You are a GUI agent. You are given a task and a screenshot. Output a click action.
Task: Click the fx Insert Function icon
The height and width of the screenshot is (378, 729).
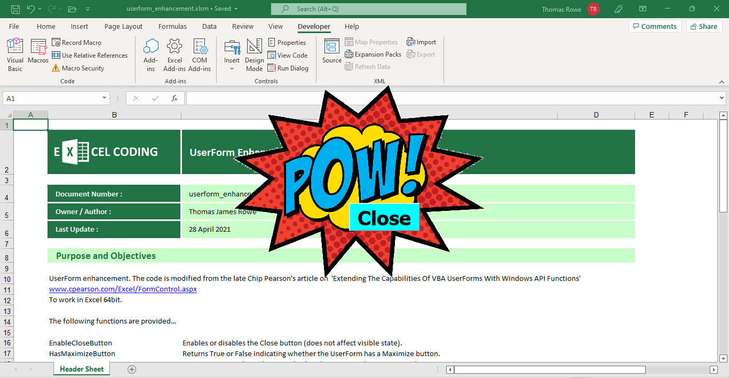(175, 98)
